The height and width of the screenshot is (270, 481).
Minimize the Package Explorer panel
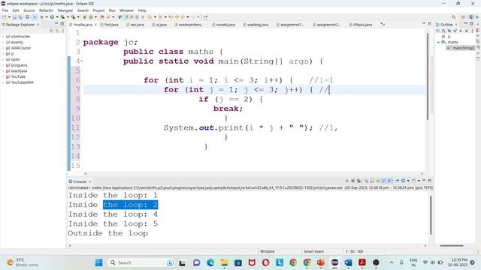pos(56,24)
